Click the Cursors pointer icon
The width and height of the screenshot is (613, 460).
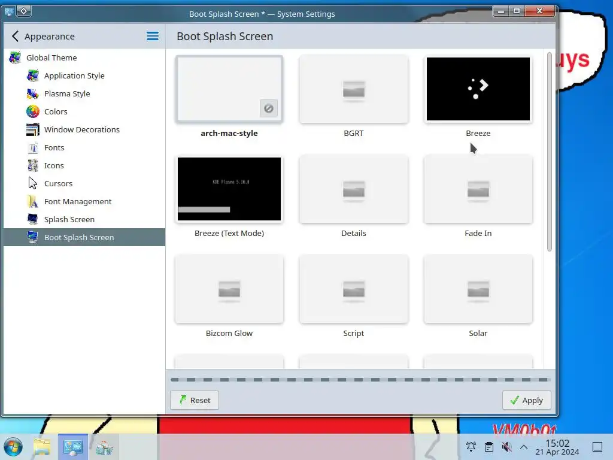[33, 183]
